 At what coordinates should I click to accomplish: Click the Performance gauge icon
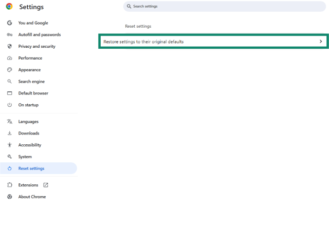9,58
